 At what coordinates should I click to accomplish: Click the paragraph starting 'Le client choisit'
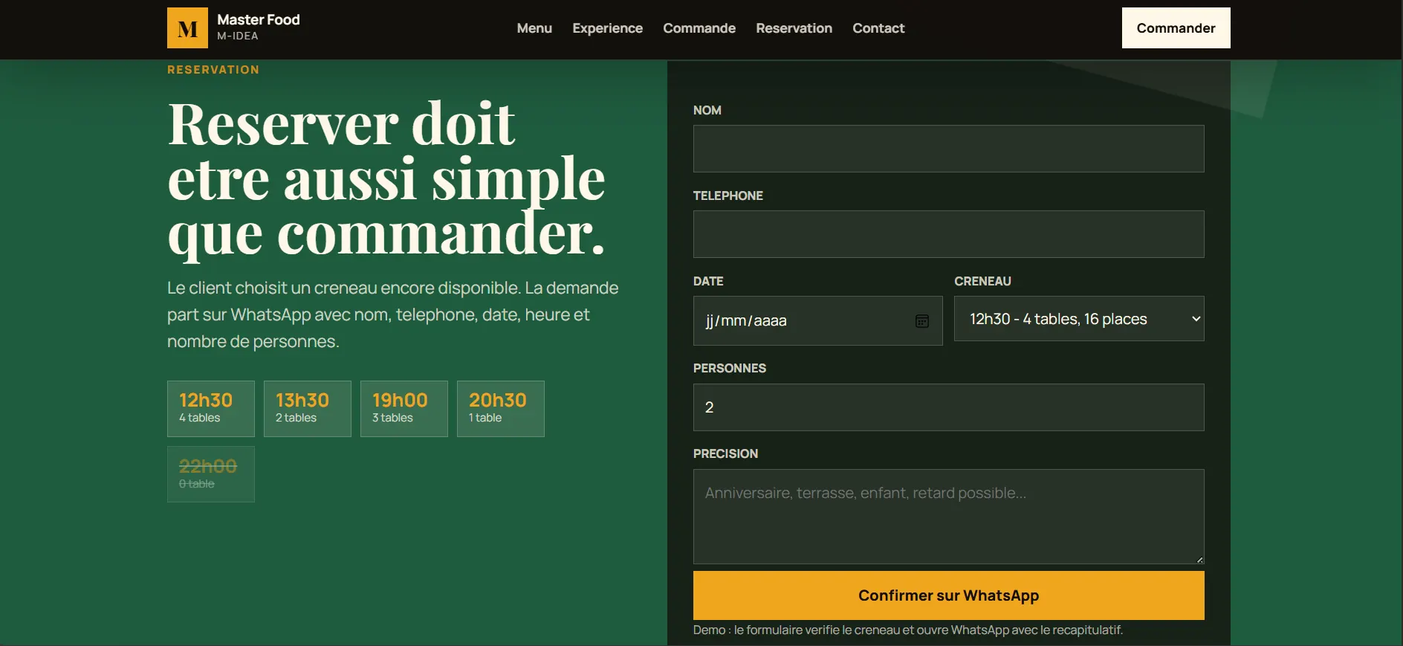(393, 314)
